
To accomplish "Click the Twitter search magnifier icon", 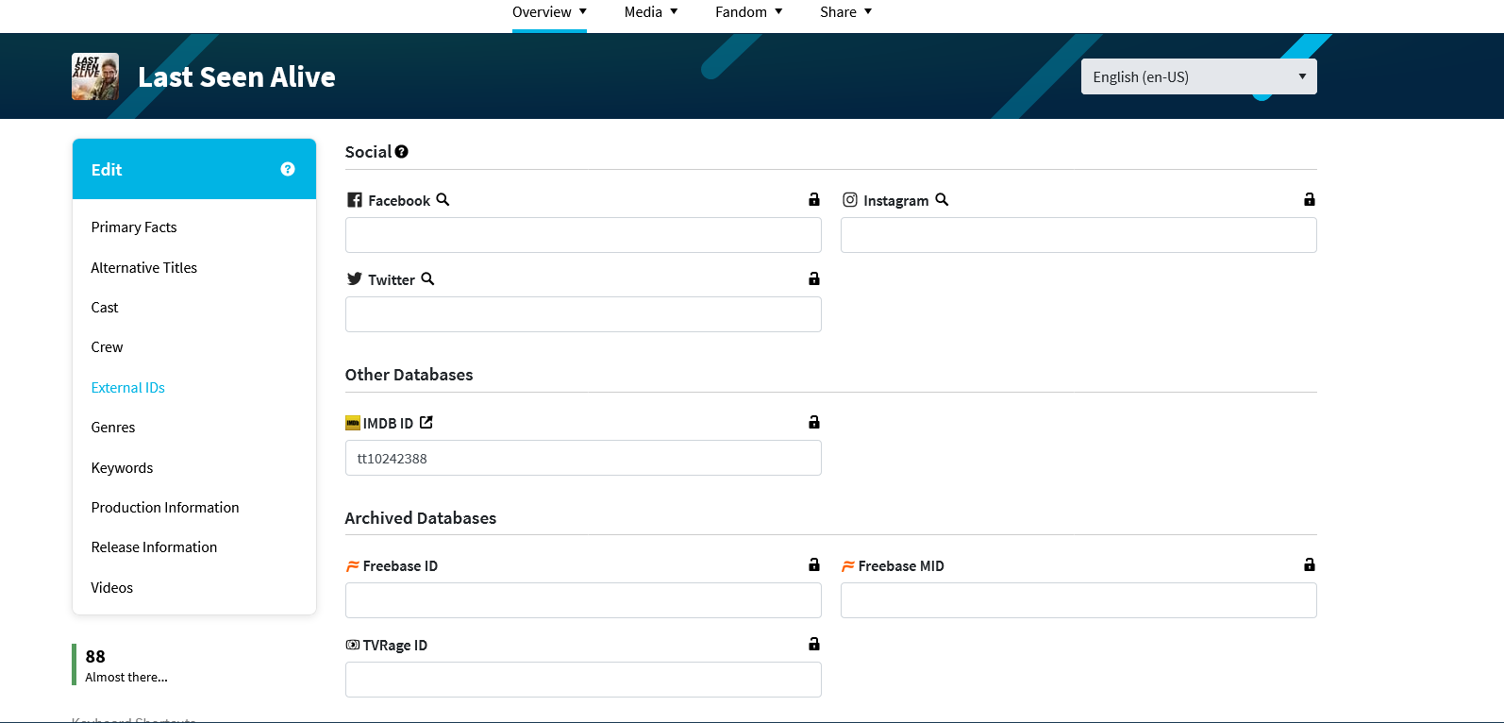I will (427, 279).
